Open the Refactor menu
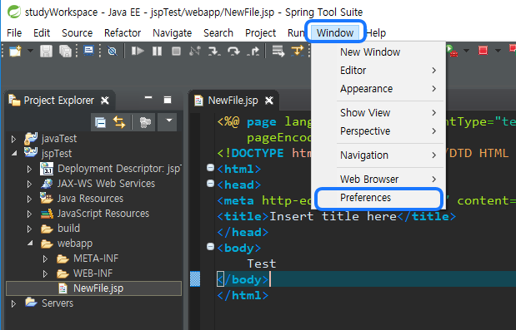The image size is (516, 330). click(123, 32)
